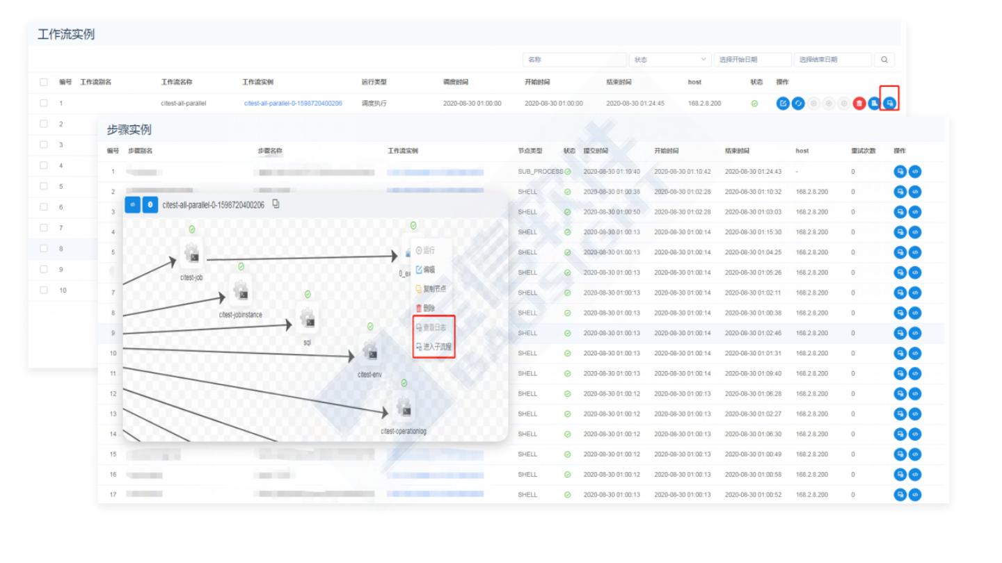Open the log icon for the SUB_PROCESS step row
1002x563 pixels.
[x=900, y=171]
